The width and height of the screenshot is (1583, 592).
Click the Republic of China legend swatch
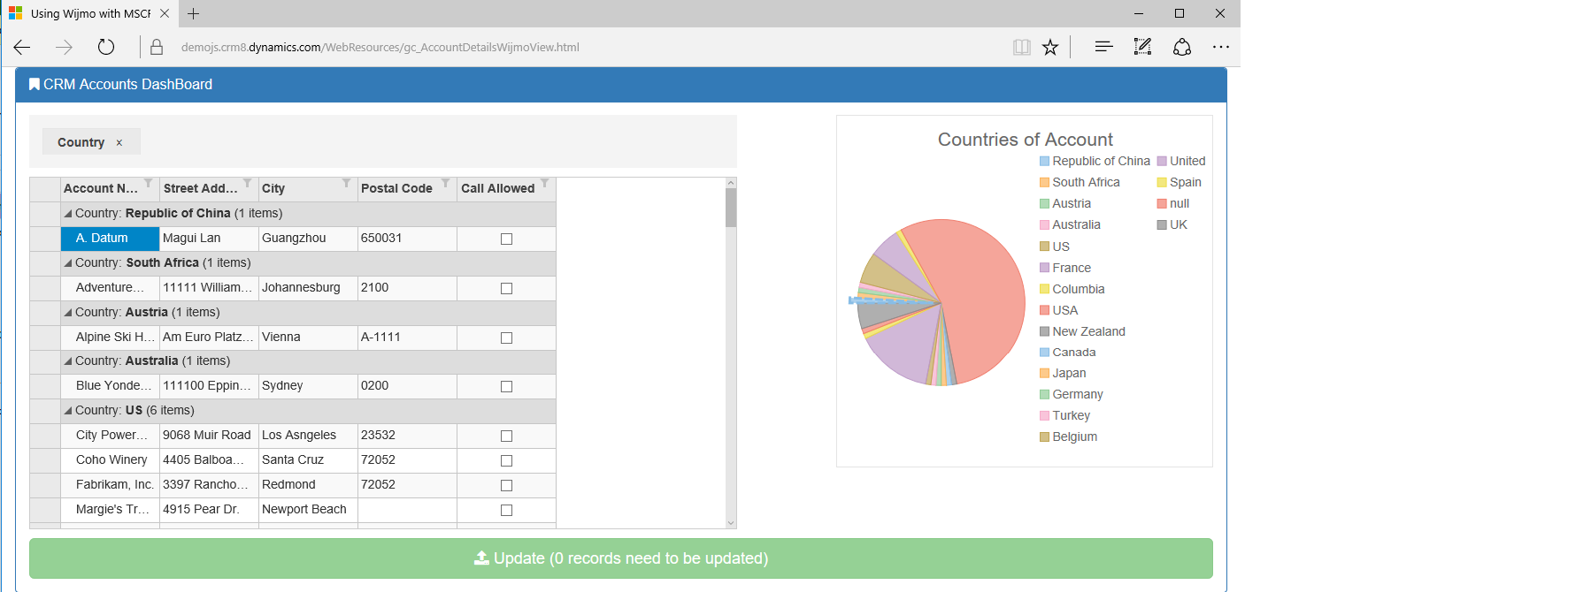pyautogui.click(x=1044, y=161)
